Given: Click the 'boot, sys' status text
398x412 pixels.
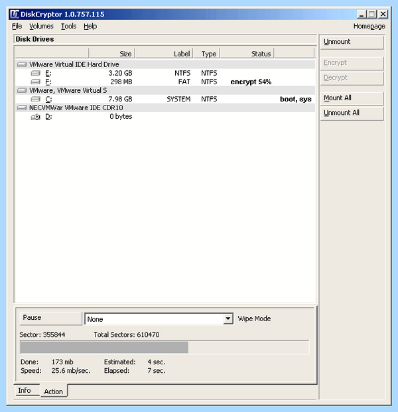Looking at the screenshot, I should click(296, 99).
